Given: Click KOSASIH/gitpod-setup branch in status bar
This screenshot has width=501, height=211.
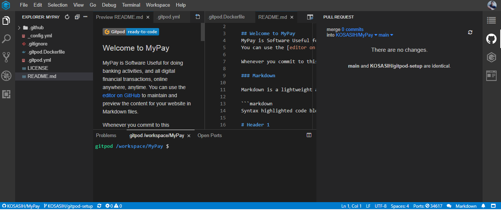Looking at the screenshot, I should click(x=68, y=206).
